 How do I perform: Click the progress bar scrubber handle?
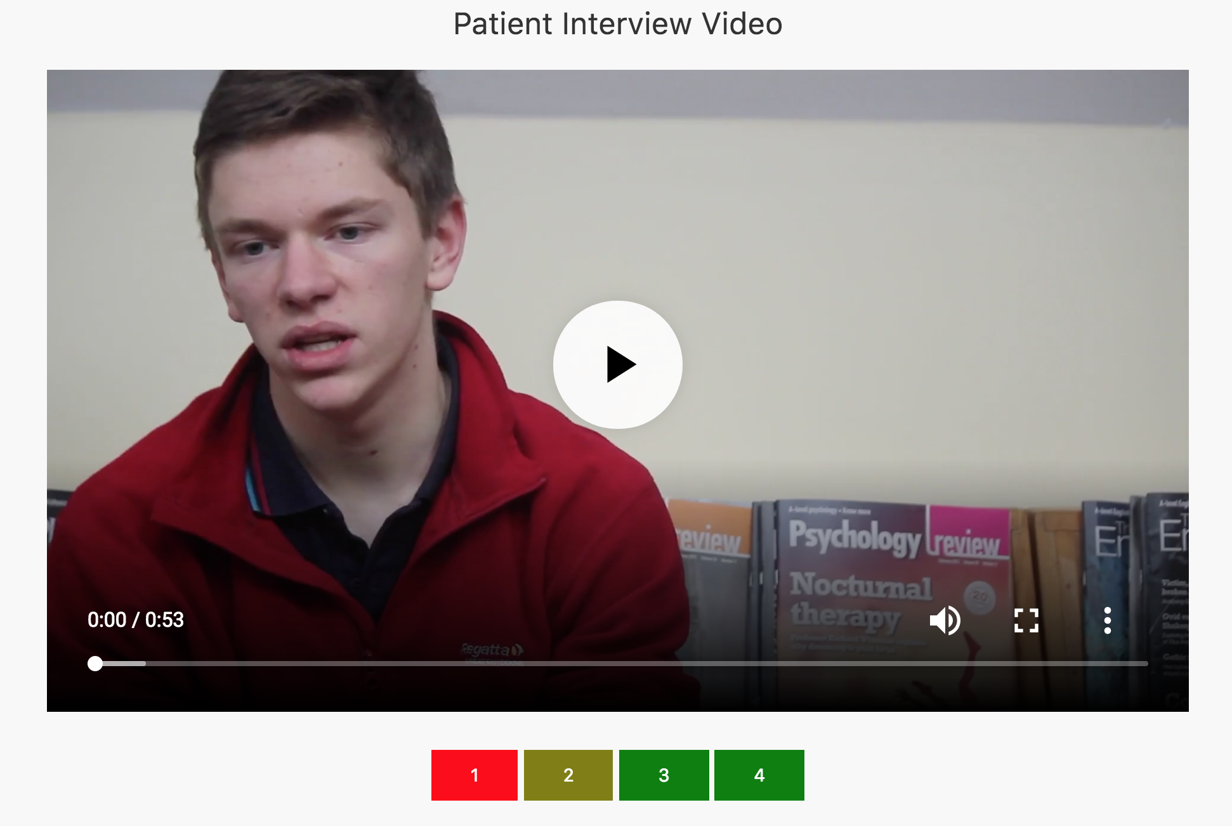pyautogui.click(x=95, y=664)
